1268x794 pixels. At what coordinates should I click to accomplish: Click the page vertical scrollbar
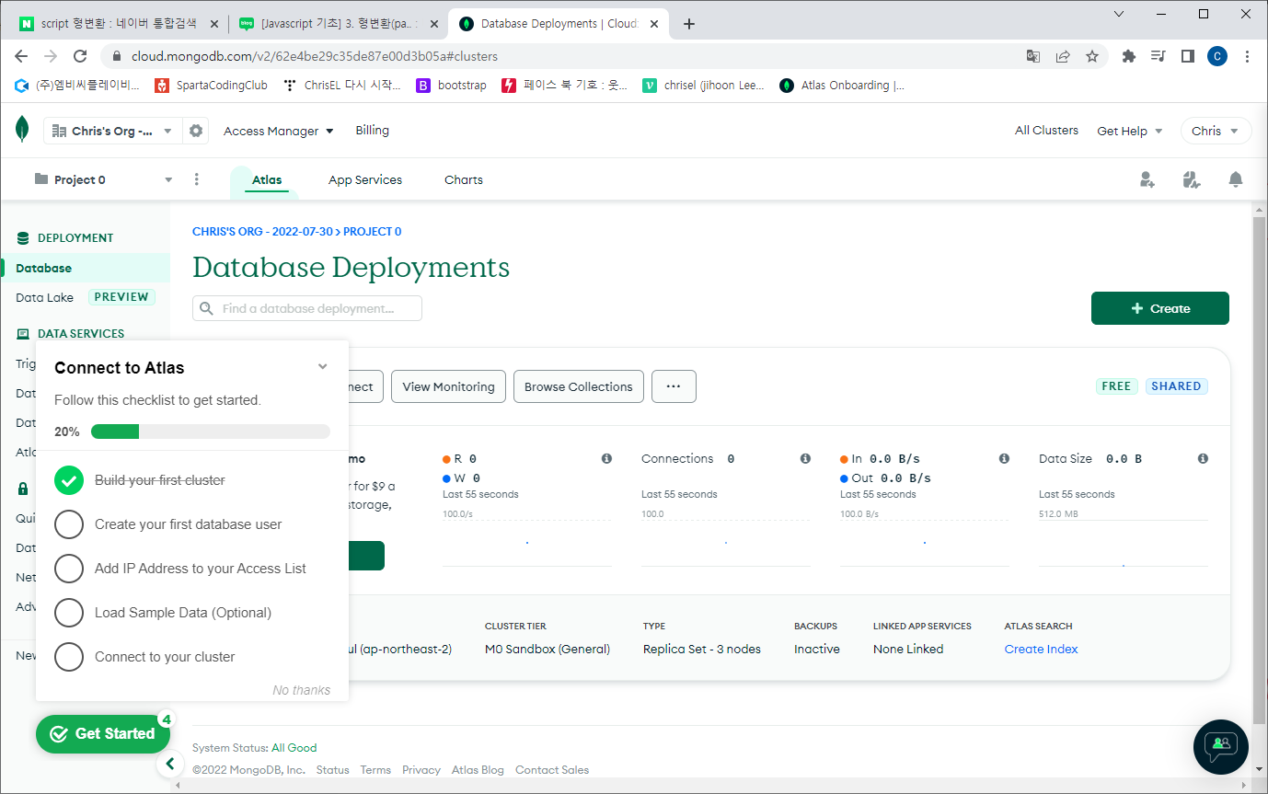pyautogui.click(x=1260, y=468)
